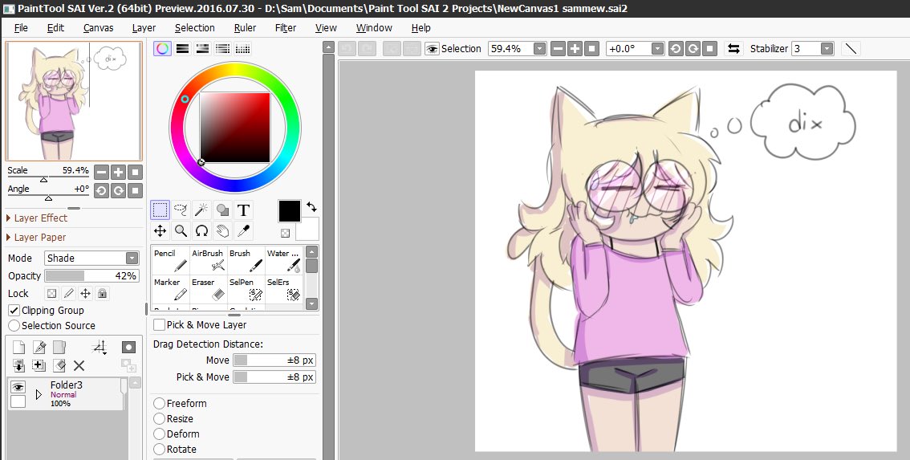Open the Filter menu
The width and height of the screenshot is (910, 460).
click(286, 28)
